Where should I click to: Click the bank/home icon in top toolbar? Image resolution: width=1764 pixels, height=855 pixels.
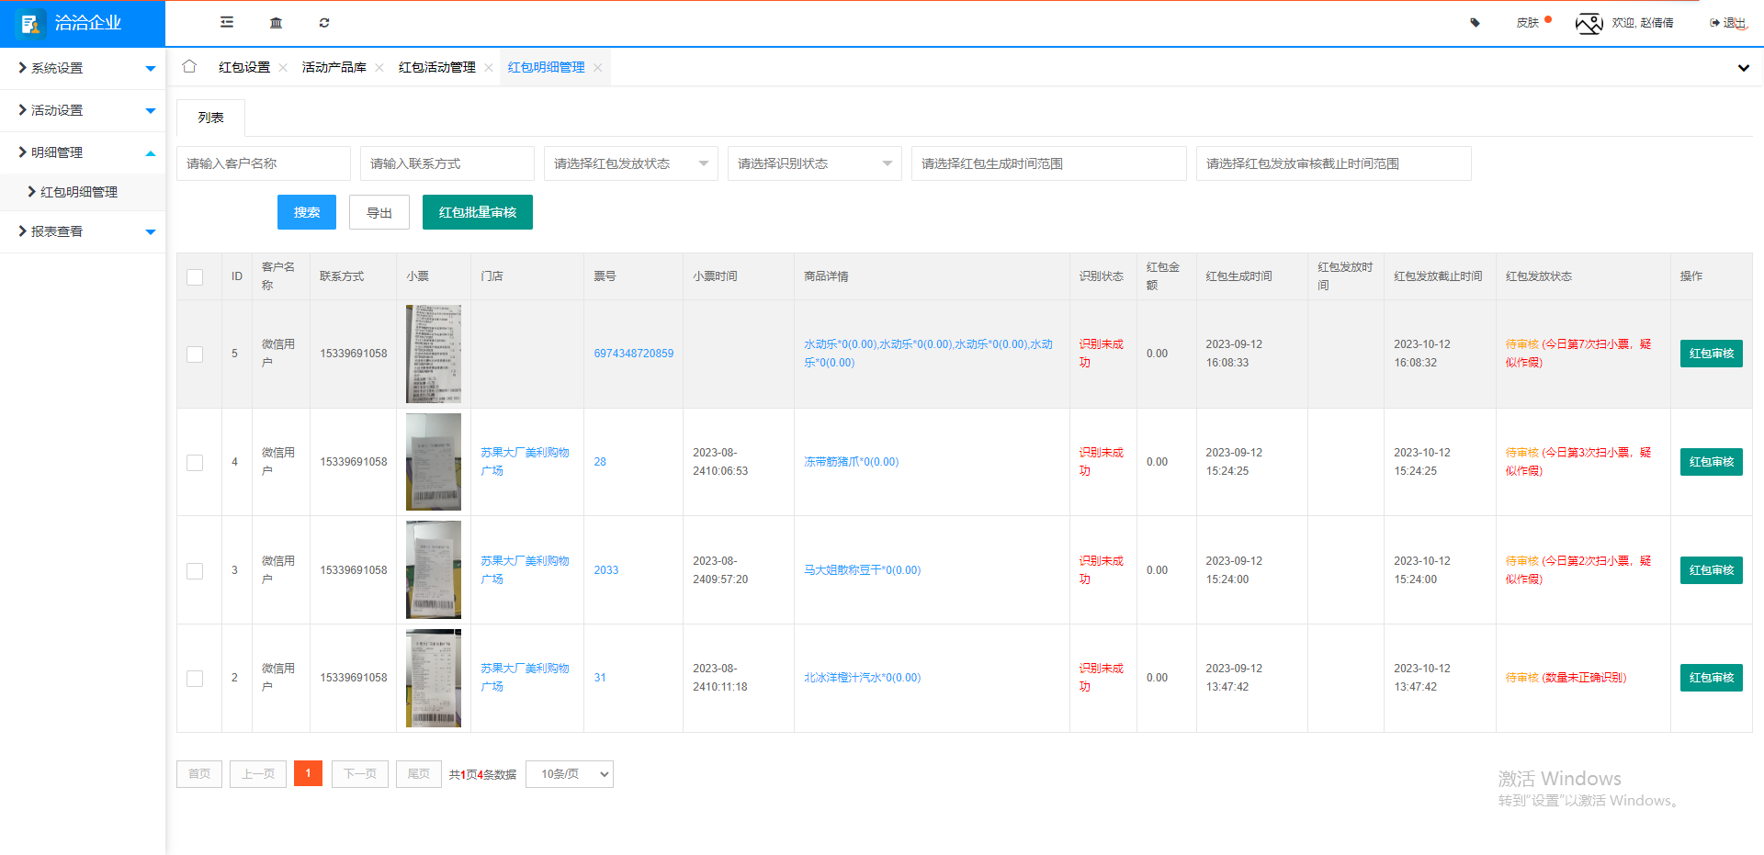pyautogui.click(x=276, y=22)
